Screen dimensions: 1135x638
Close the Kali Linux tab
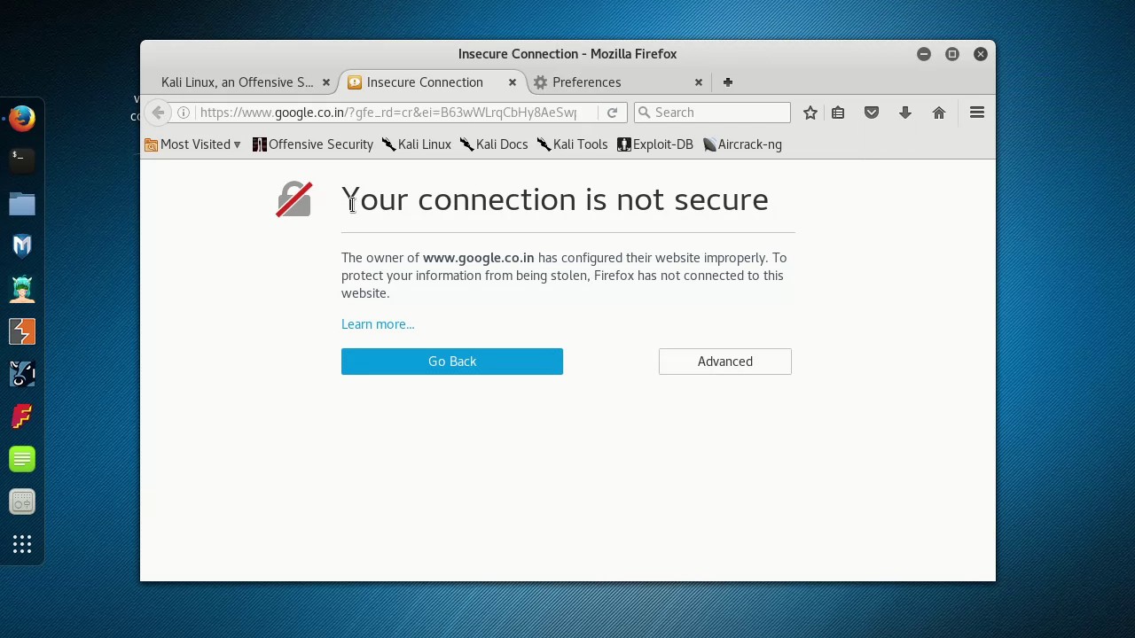pos(325,82)
